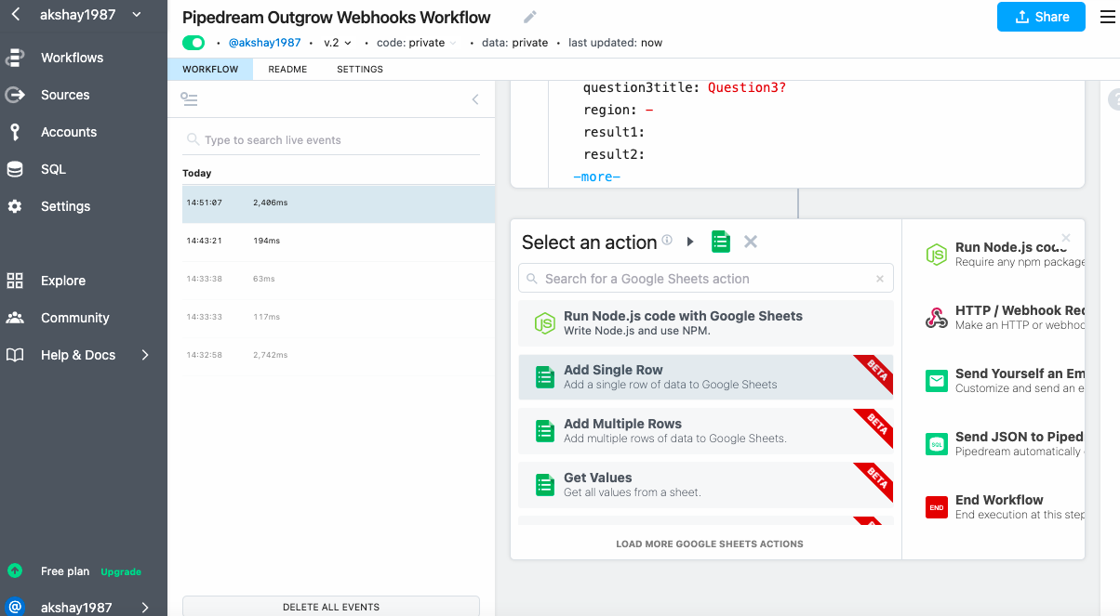
Task: Collapse the events panel with chevron
Action: click(x=475, y=99)
